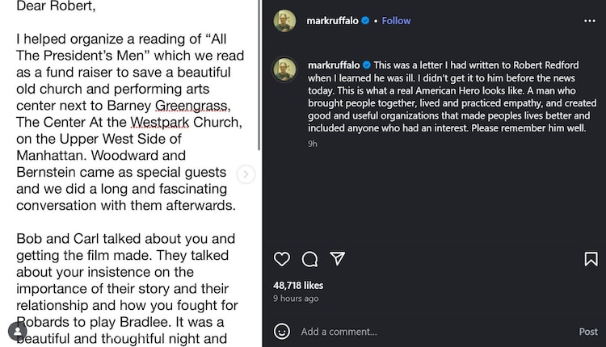
Task: Follow markruffalo
Action: tap(396, 21)
